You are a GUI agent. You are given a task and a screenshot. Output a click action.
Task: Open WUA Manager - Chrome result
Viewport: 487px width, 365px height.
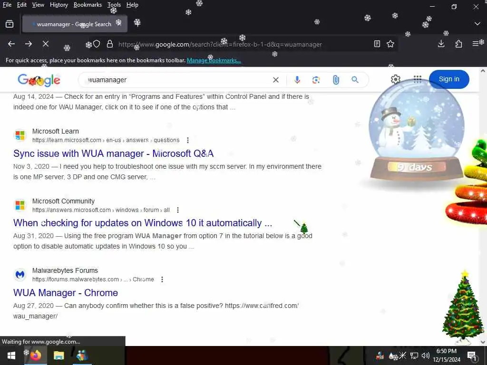click(x=66, y=293)
